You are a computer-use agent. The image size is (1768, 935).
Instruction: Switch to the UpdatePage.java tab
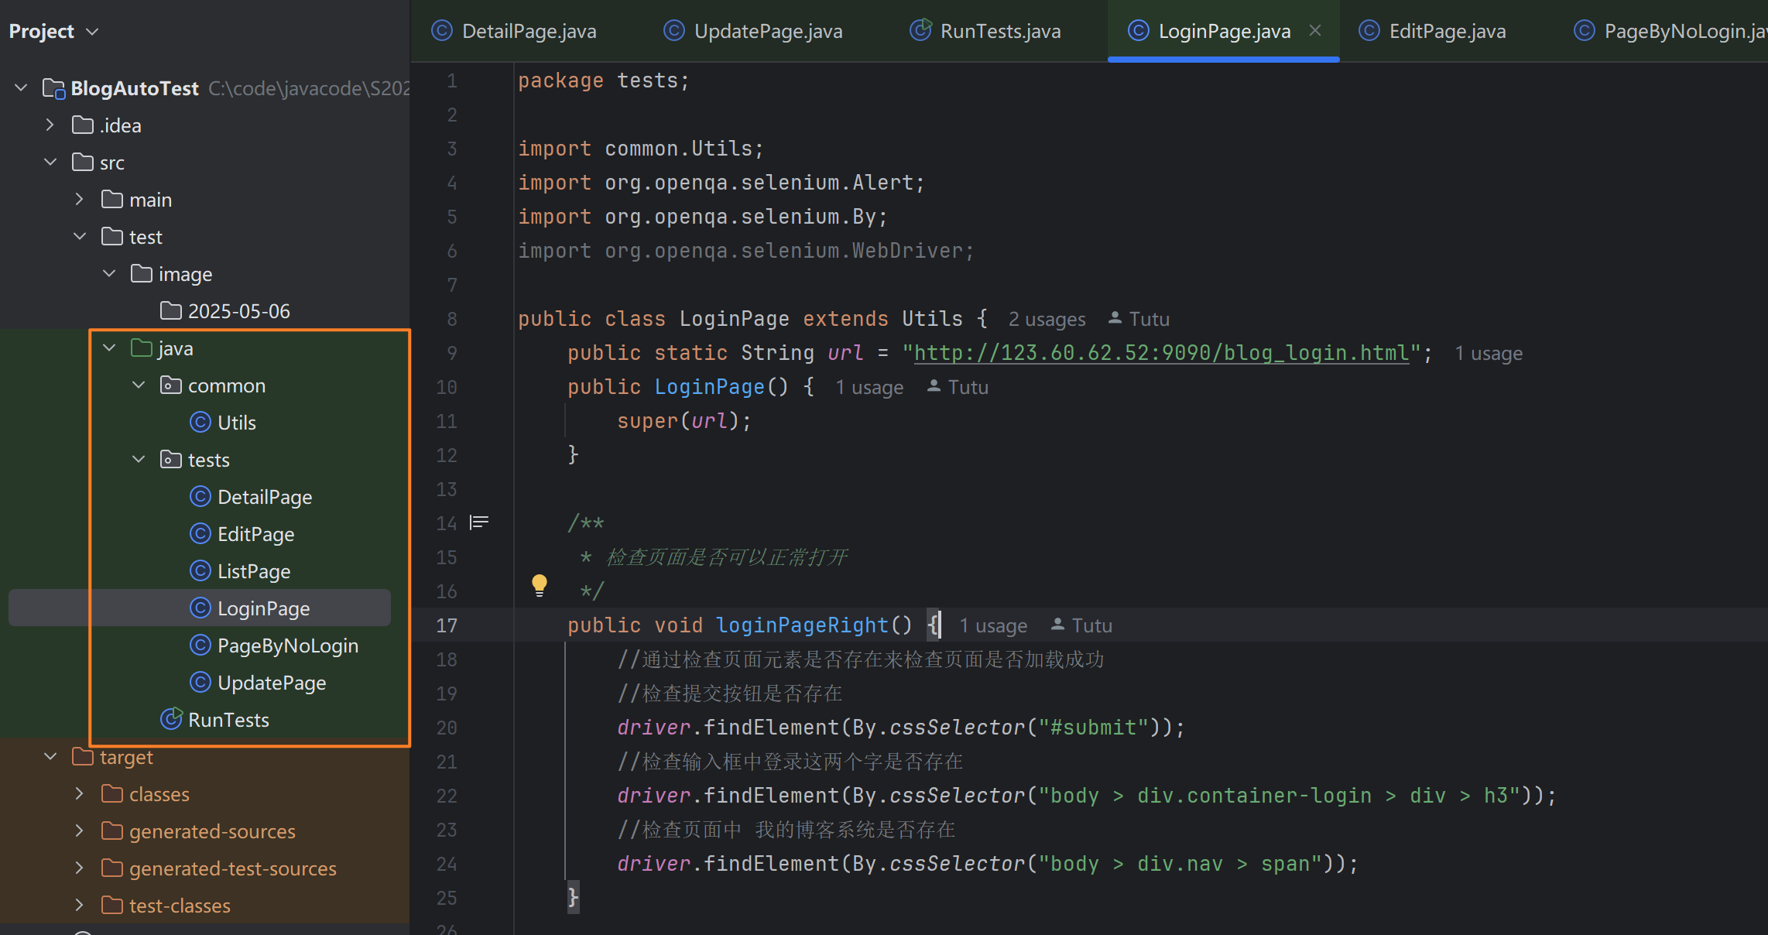coord(767,31)
